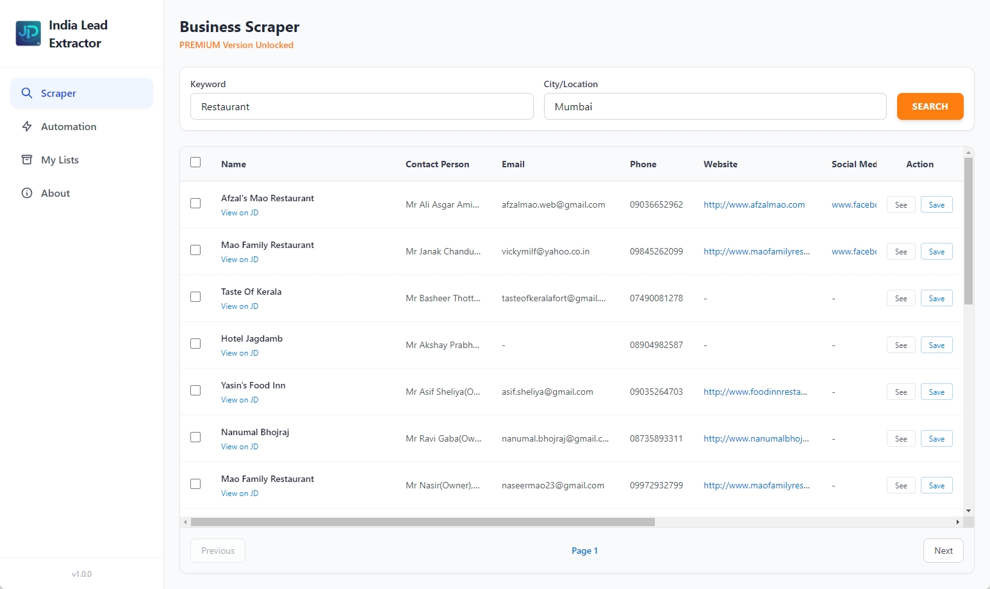Open the afzalmao.com website link
The image size is (990, 589).
point(754,204)
